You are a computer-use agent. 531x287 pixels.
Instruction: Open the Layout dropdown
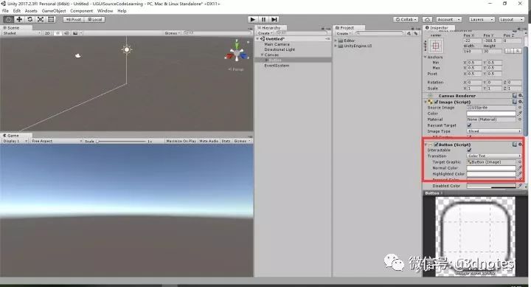click(511, 20)
